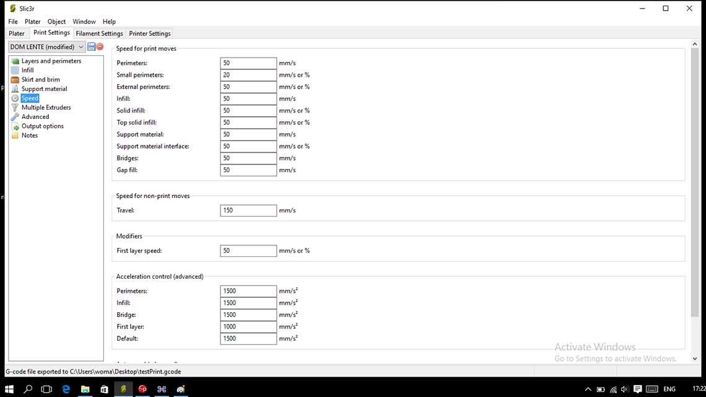
Task: Click the Infill category icon in the sidebar
Action: [x=15, y=70]
